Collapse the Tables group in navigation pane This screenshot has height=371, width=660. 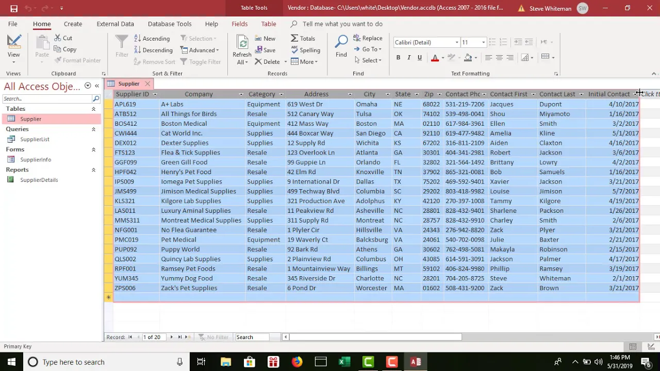(x=93, y=109)
